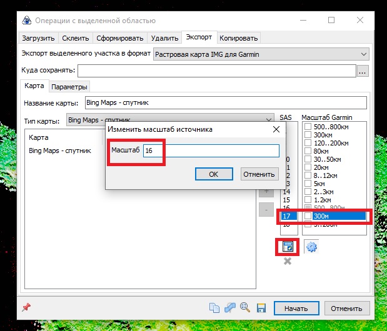
Task: Click the Масштаб input field
Action: tap(211, 151)
